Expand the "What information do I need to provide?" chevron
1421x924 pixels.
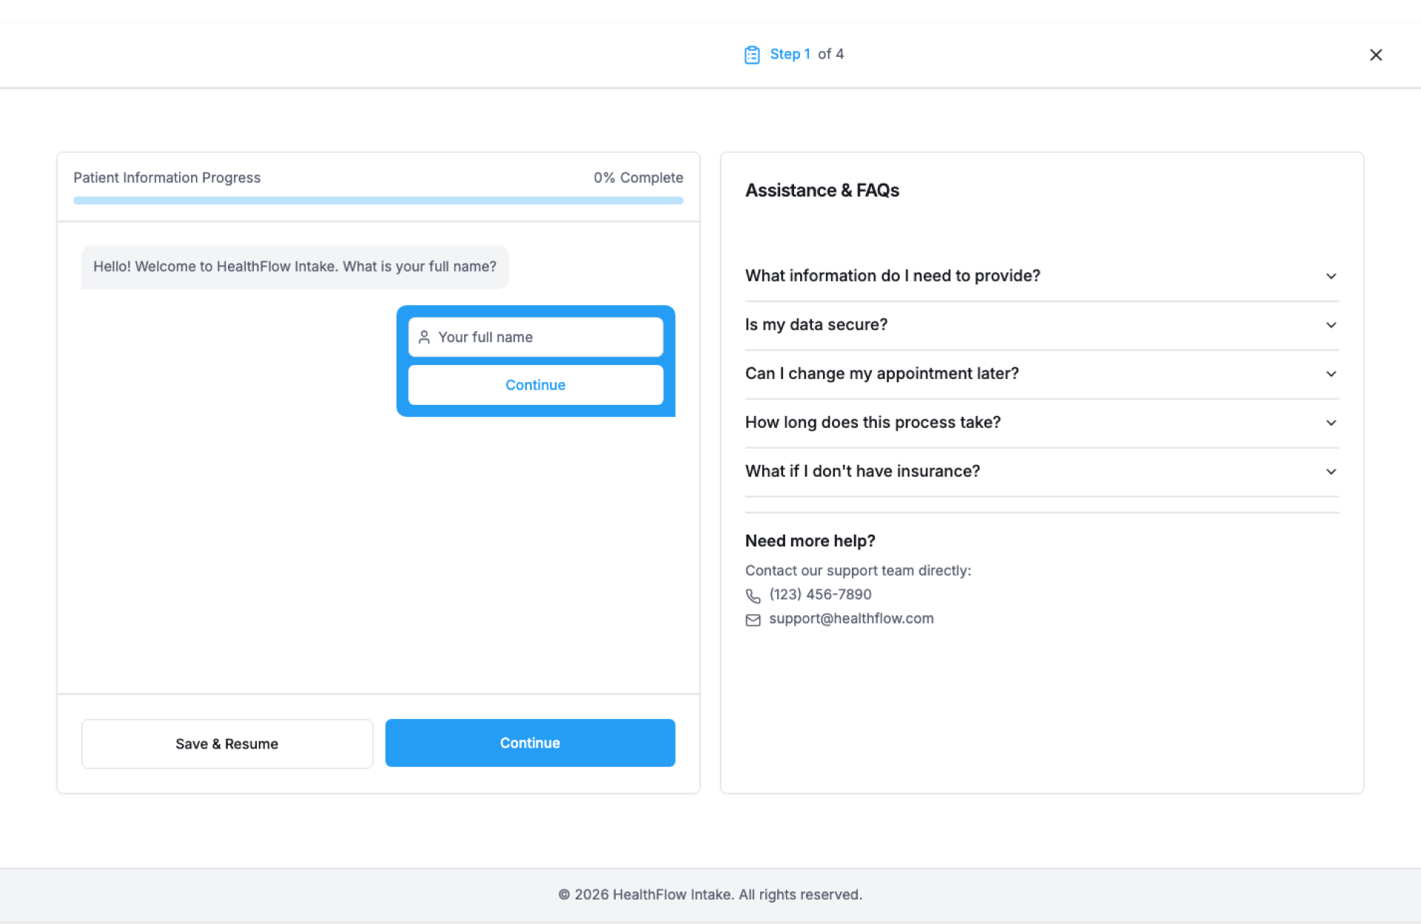pos(1331,276)
